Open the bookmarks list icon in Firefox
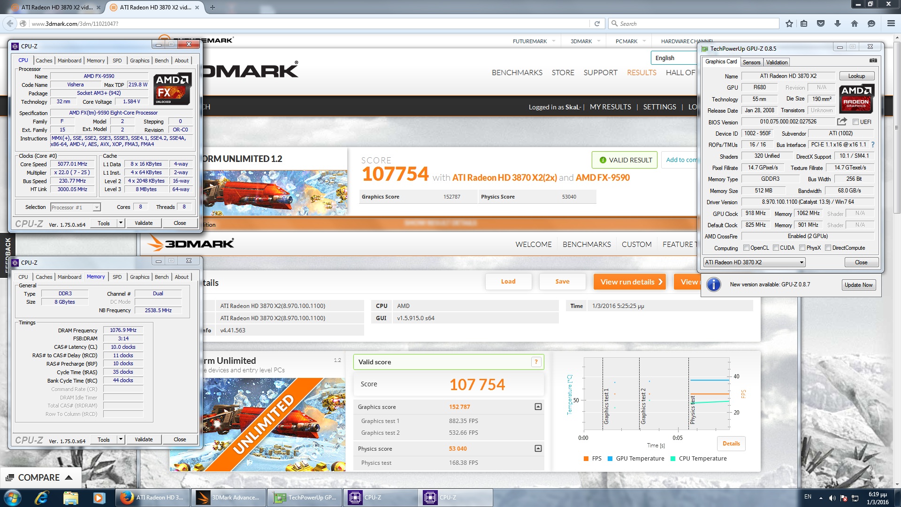The image size is (901, 507). click(804, 23)
